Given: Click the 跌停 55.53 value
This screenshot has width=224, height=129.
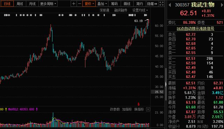Looking at the screenshot, I should coord(218,112).
